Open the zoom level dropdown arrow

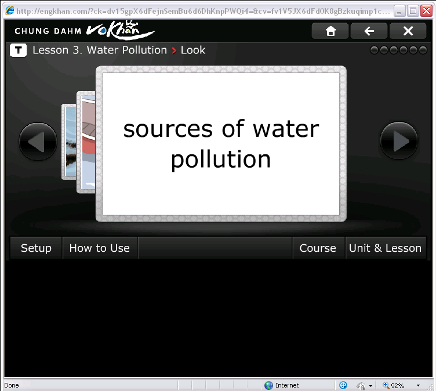tap(418, 385)
